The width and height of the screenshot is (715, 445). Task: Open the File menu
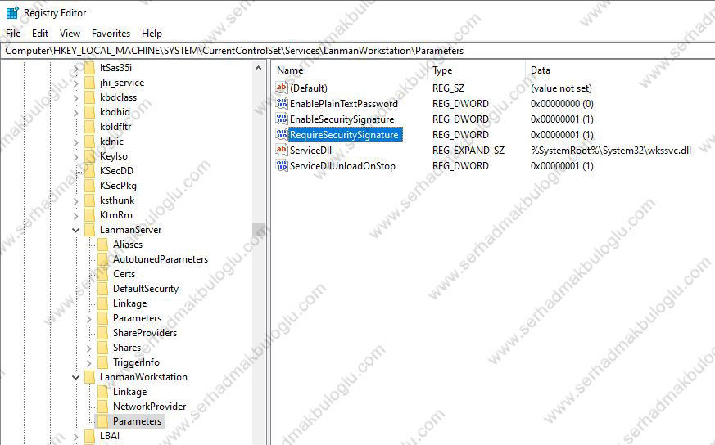tap(13, 34)
